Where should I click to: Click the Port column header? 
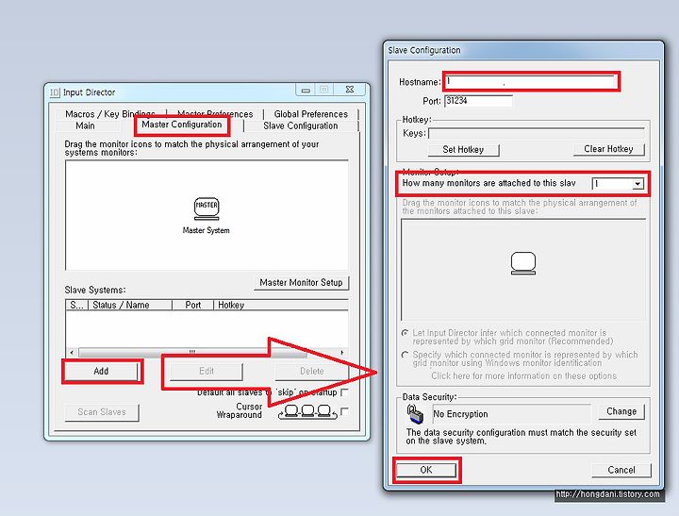(x=192, y=305)
